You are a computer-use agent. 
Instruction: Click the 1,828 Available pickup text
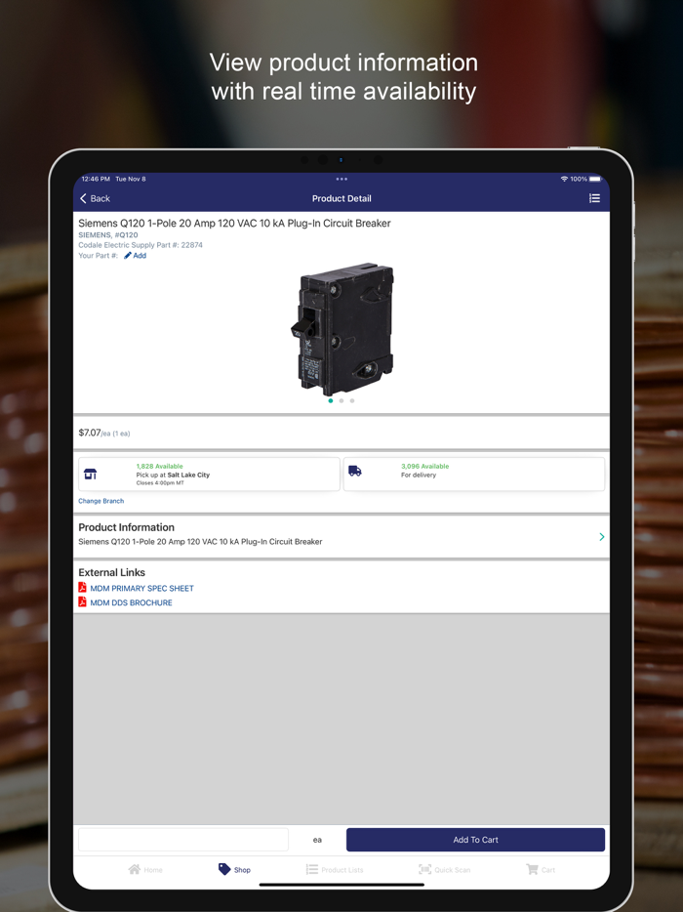pyautogui.click(x=159, y=466)
